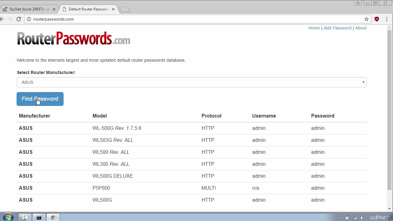393x221 pixels.
Task: Open the Chrome taskbar icon
Action: [x=53, y=218]
